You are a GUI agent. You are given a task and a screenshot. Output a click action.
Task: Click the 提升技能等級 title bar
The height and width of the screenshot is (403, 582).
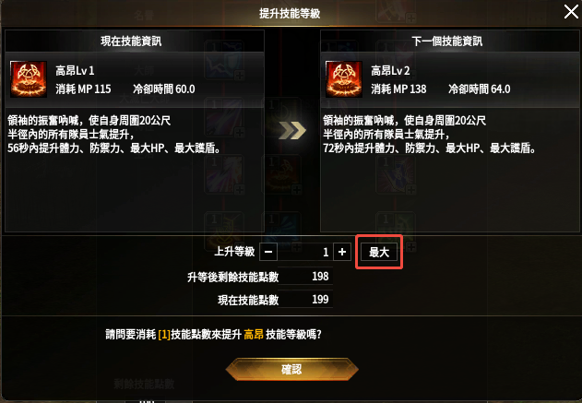coord(290,13)
